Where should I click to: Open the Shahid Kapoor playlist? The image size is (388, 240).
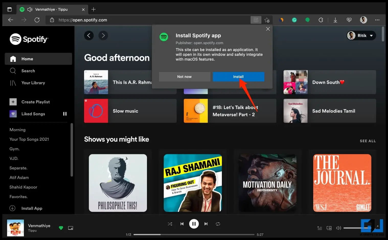(23, 187)
